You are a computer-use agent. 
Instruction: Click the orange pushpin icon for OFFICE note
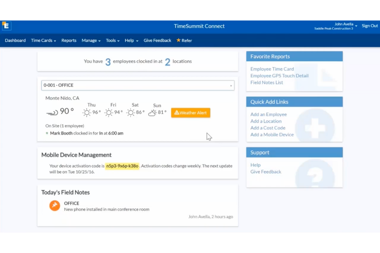[x=54, y=205]
